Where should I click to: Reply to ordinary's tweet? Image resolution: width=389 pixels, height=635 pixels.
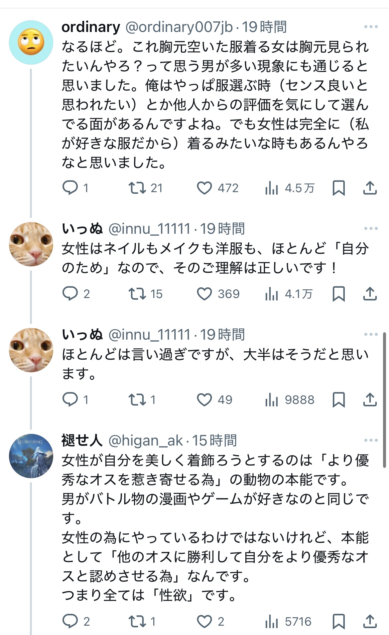click(70, 188)
